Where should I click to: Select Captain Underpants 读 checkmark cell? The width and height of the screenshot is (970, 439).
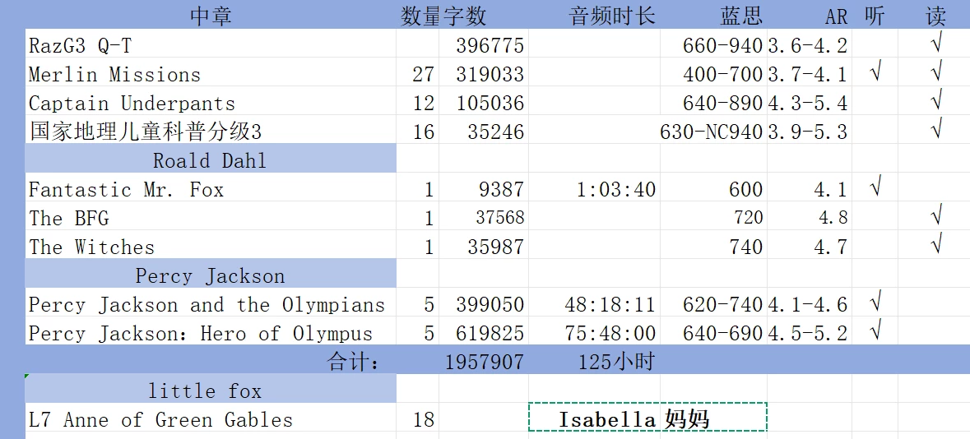pos(934,101)
